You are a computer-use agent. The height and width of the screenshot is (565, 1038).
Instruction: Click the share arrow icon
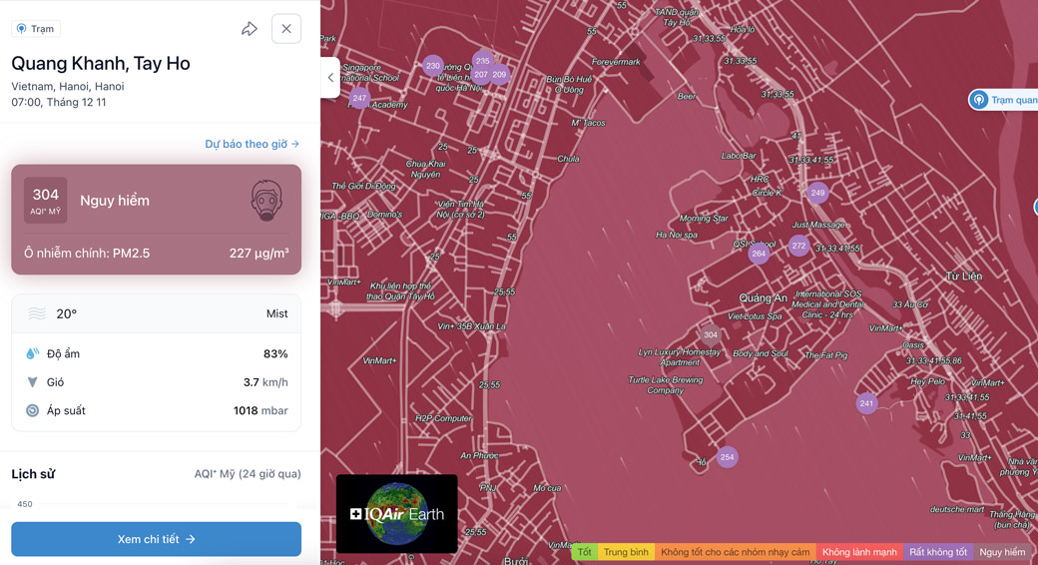point(250,29)
